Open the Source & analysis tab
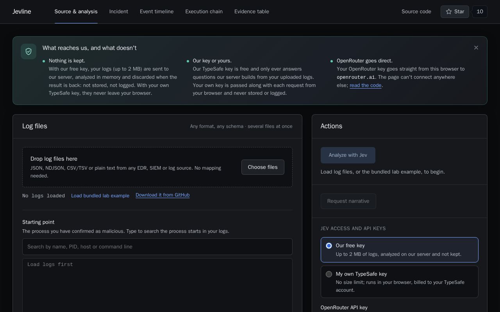Screen dimensions: 500x312 [x=76, y=12]
